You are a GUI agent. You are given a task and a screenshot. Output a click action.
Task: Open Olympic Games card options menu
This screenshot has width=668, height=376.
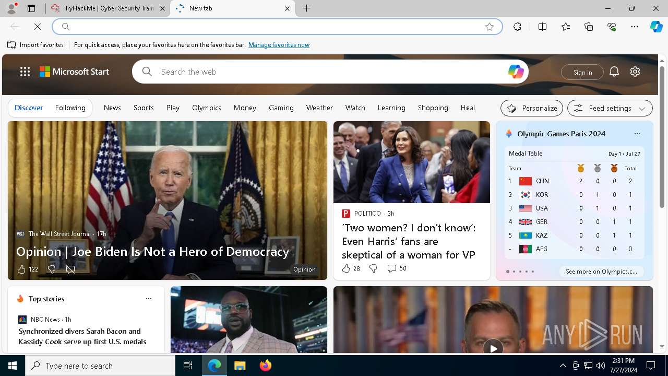[637, 134]
